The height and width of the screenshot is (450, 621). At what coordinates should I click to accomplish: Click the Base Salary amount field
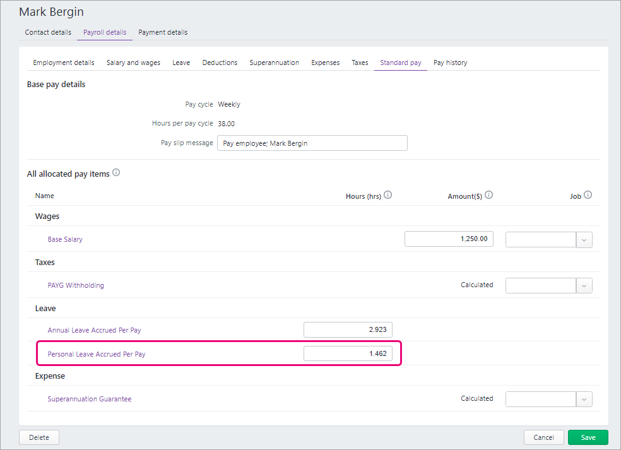click(x=449, y=239)
